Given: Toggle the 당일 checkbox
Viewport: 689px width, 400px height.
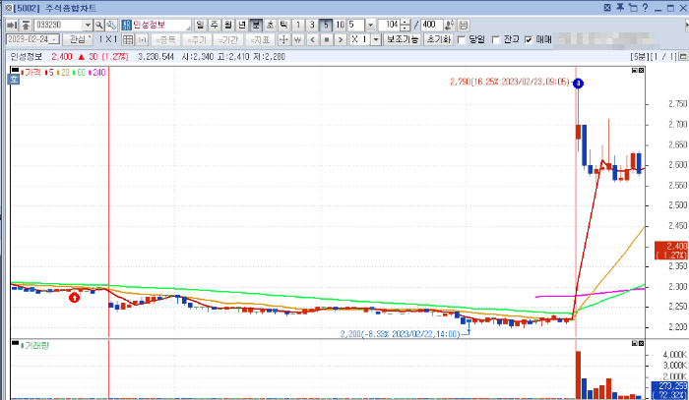Looking at the screenshot, I should click(462, 40).
